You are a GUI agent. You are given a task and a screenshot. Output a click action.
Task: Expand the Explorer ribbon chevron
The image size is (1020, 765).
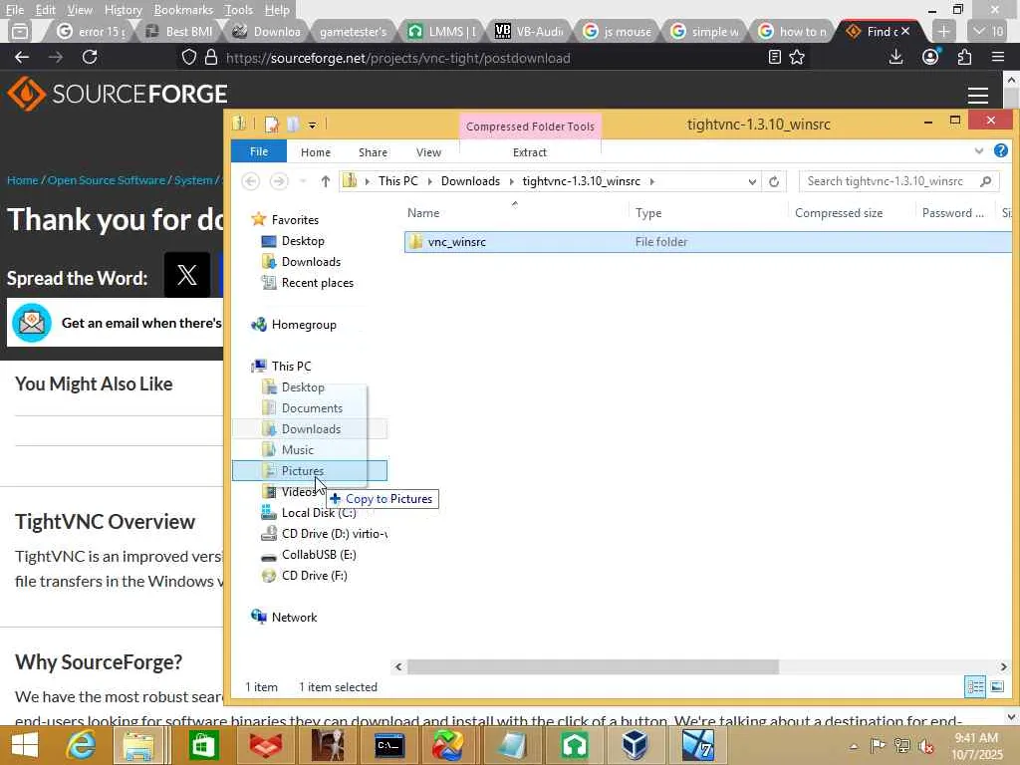click(979, 151)
